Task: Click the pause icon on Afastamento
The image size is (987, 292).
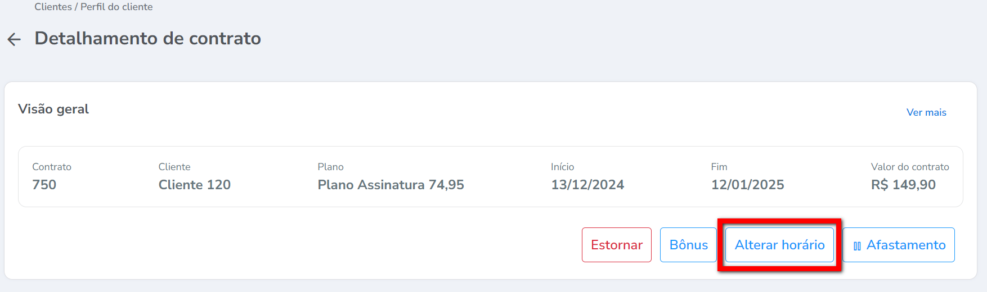Action: coord(857,246)
